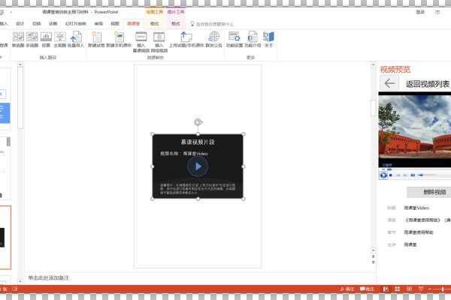Click the editor scrollbar up arrow
Screen dimensions: 451x300
click(373, 64)
